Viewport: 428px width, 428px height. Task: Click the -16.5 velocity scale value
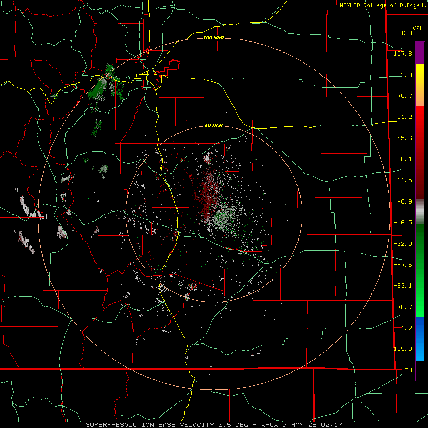403,223
